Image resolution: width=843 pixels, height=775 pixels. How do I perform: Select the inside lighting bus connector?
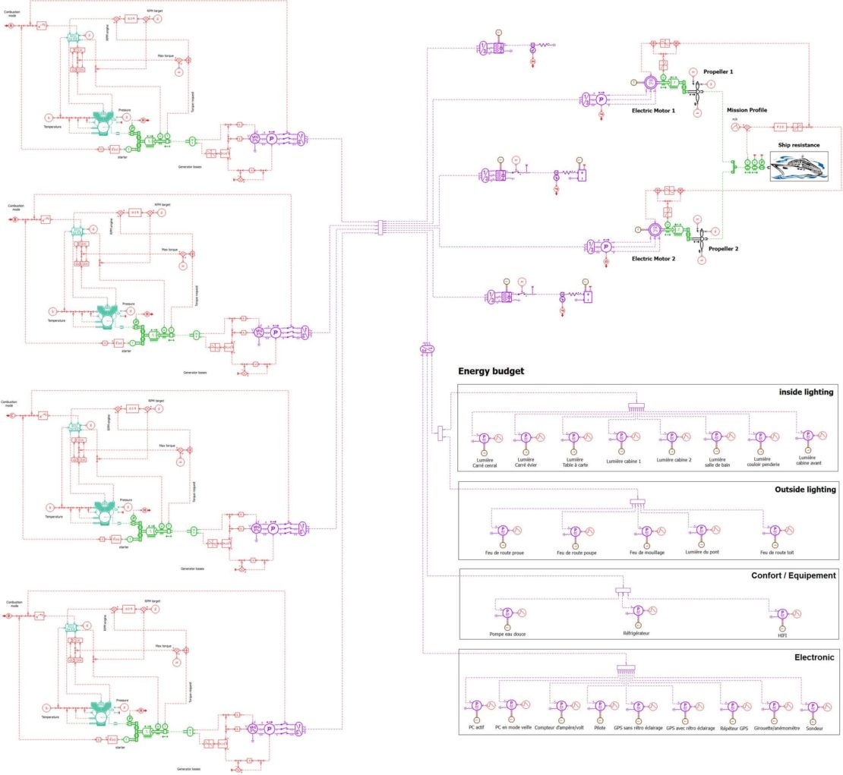click(x=636, y=408)
